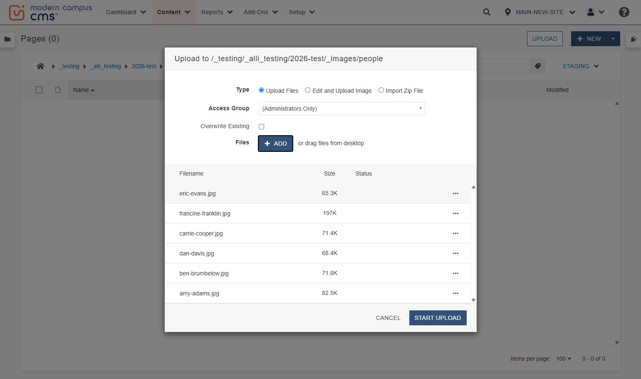Click the START UPLOAD button
Screen dimensions: 641x379
(438, 318)
